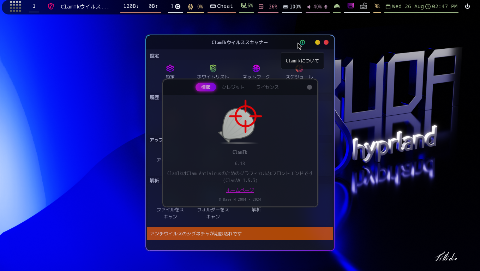Click the version number 6.18
This screenshot has width=480, height=271.
[x=240, y=164]
